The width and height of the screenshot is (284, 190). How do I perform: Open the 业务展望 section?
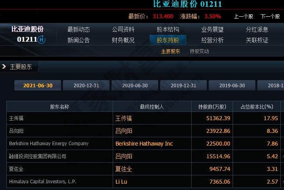pos(212,29)
